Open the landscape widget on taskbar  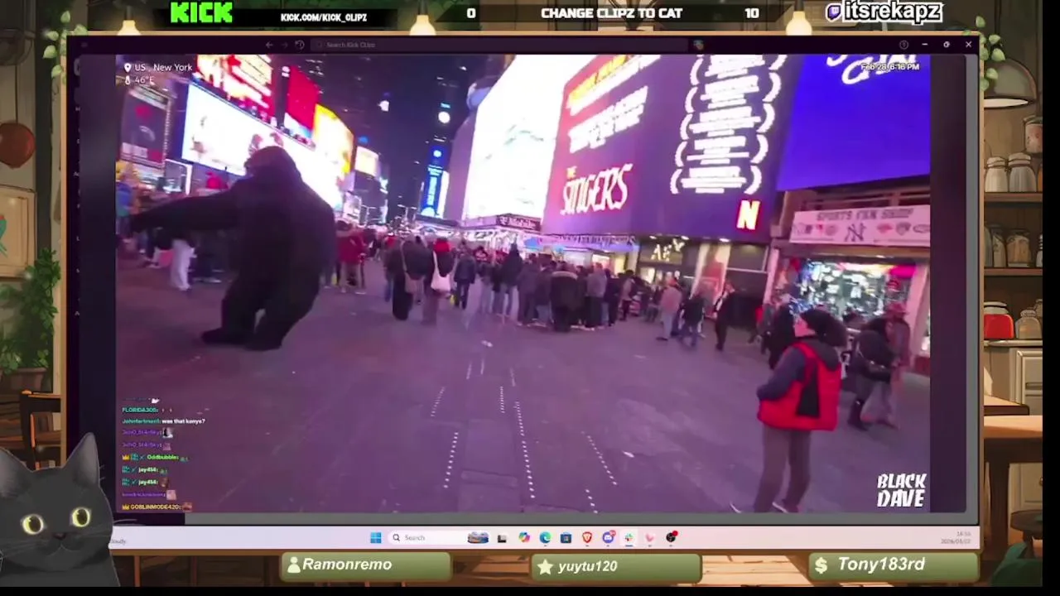pyautogui.click(x=478, y=538)
